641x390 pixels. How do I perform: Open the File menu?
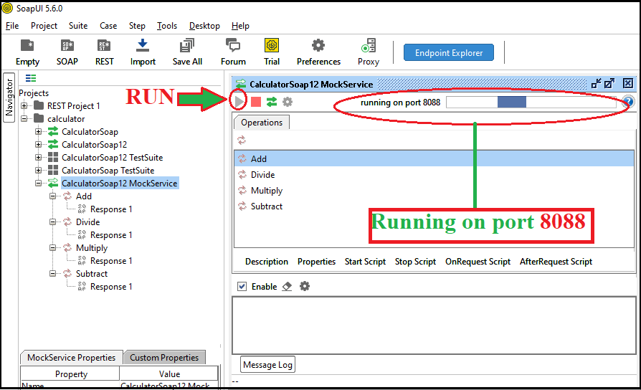click(x=12, y=25)
